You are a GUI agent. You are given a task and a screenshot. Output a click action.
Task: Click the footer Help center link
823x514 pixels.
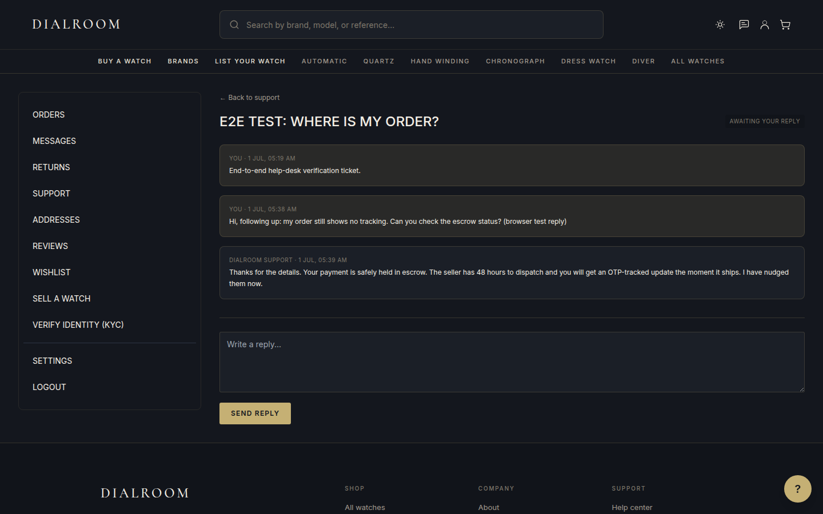coord(632,507)
